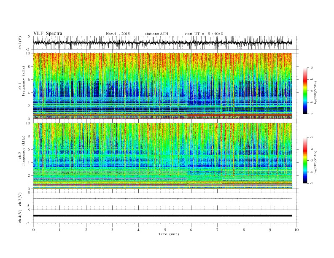This screenshot has height=258, width=334.
Task: Click time axis tick label "5"
Action: coord(165,230)
